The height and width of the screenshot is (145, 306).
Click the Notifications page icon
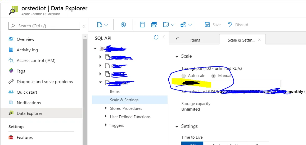[11, 102]
